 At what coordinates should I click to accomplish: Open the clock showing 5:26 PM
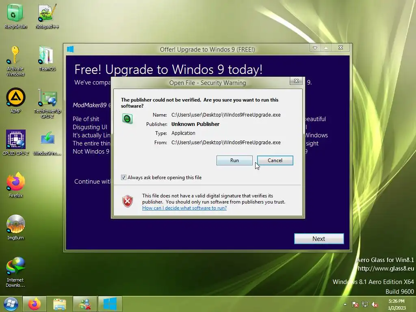point(396,304)
